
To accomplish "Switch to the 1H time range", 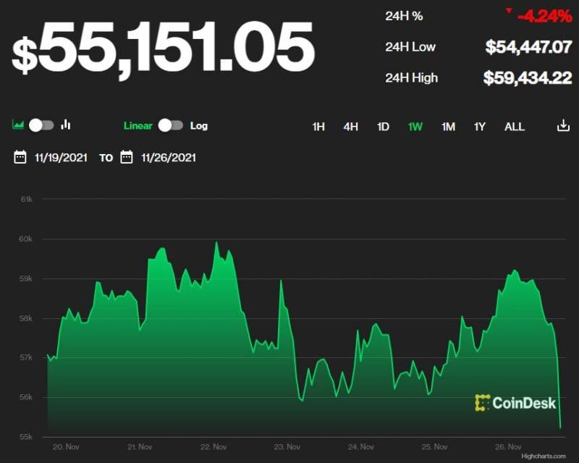I will click(318, 127).
